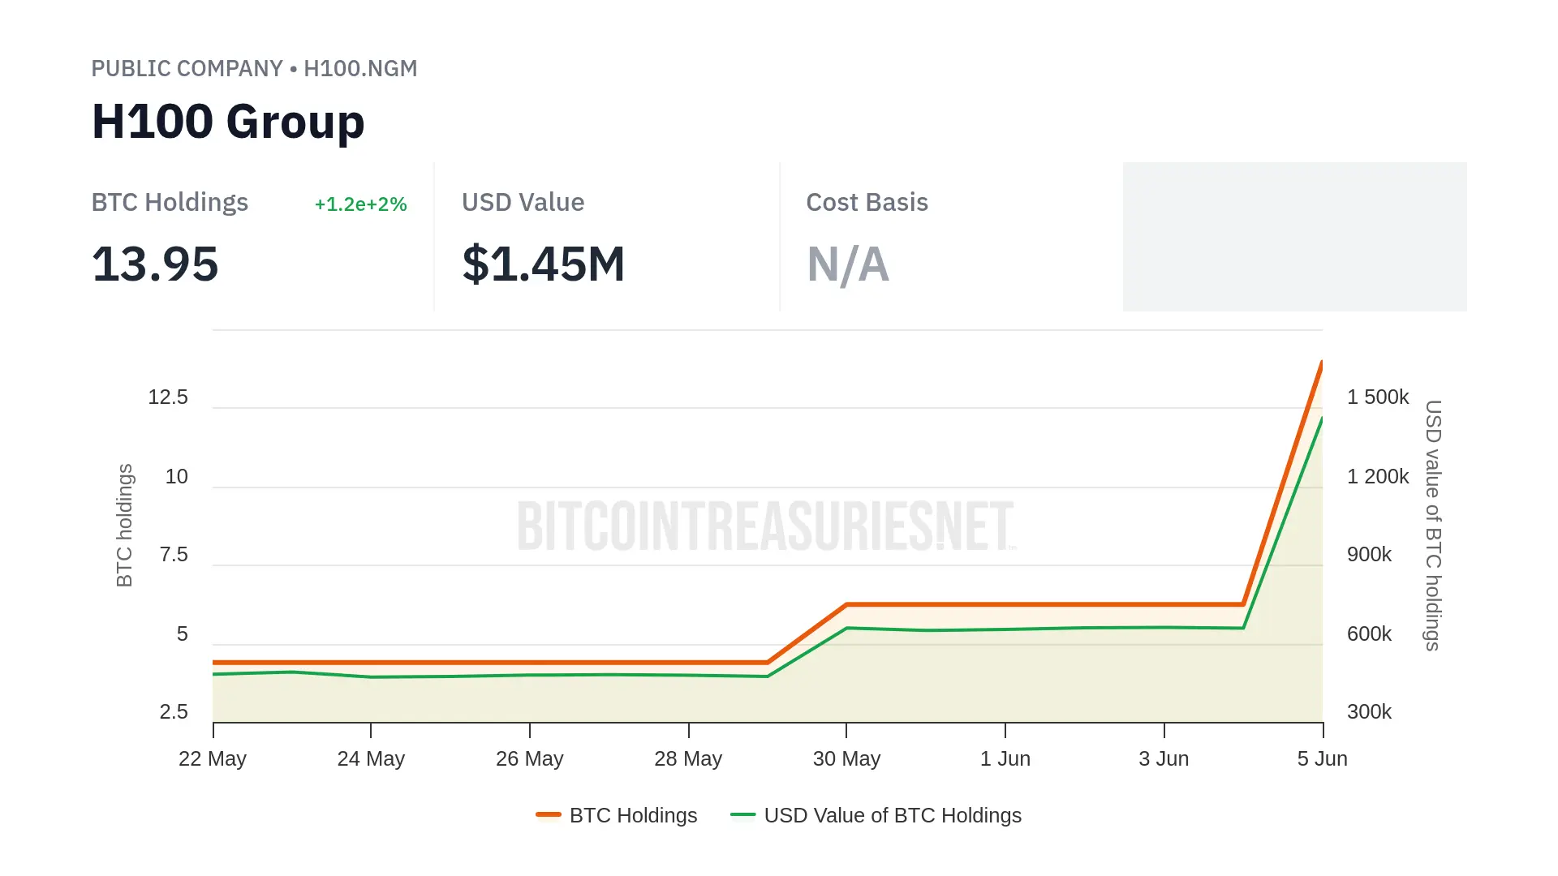Click the BTC holdings left axis title
The height and width of the screenshot is (876, 1558).
tap(124, 526)
